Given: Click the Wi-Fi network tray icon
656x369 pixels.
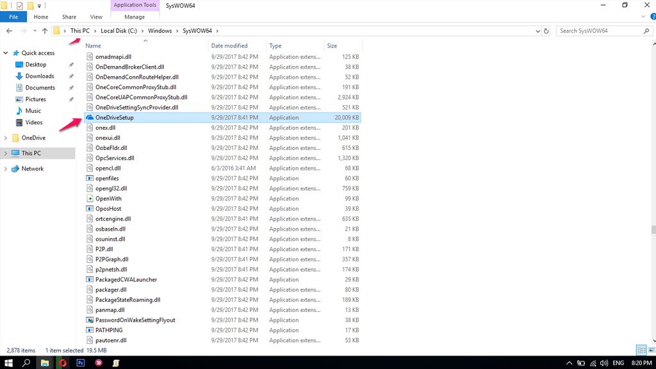Looking at the screenshot, I should (x=593, y=363).
